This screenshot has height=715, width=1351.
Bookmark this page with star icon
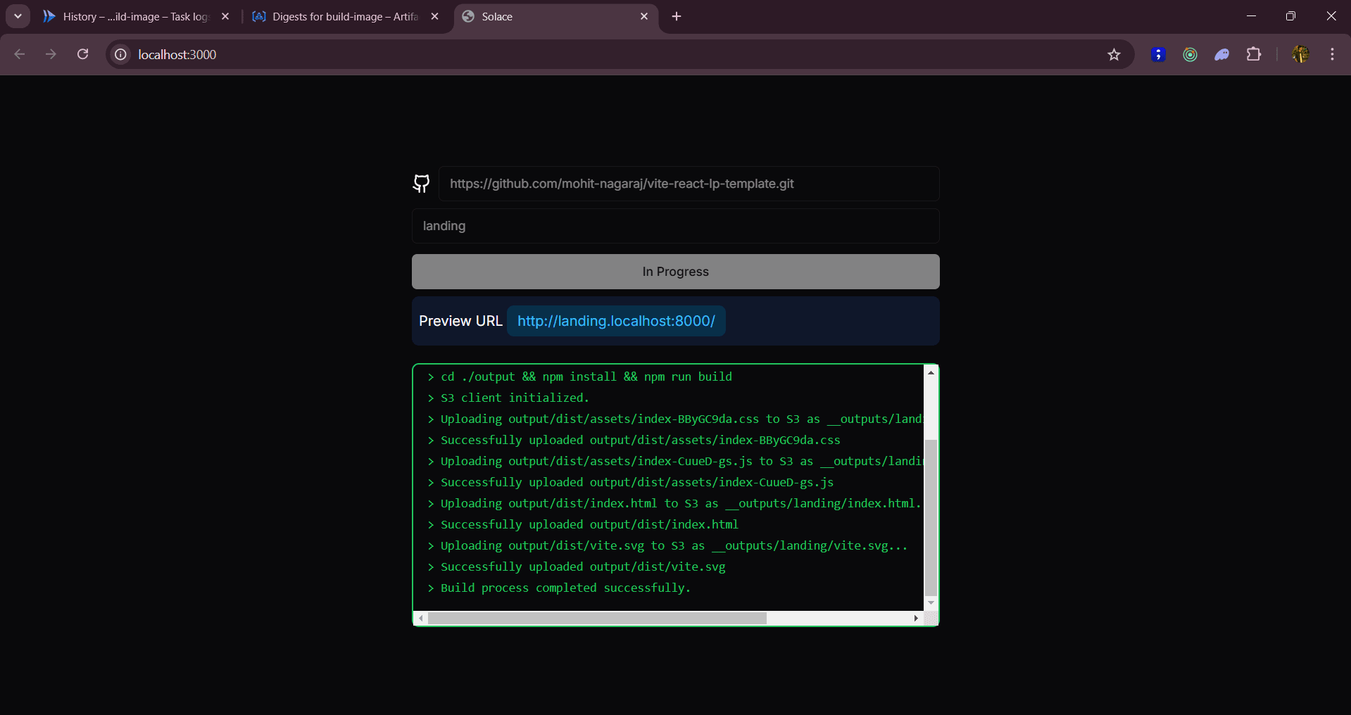(x=1114, y=55)
